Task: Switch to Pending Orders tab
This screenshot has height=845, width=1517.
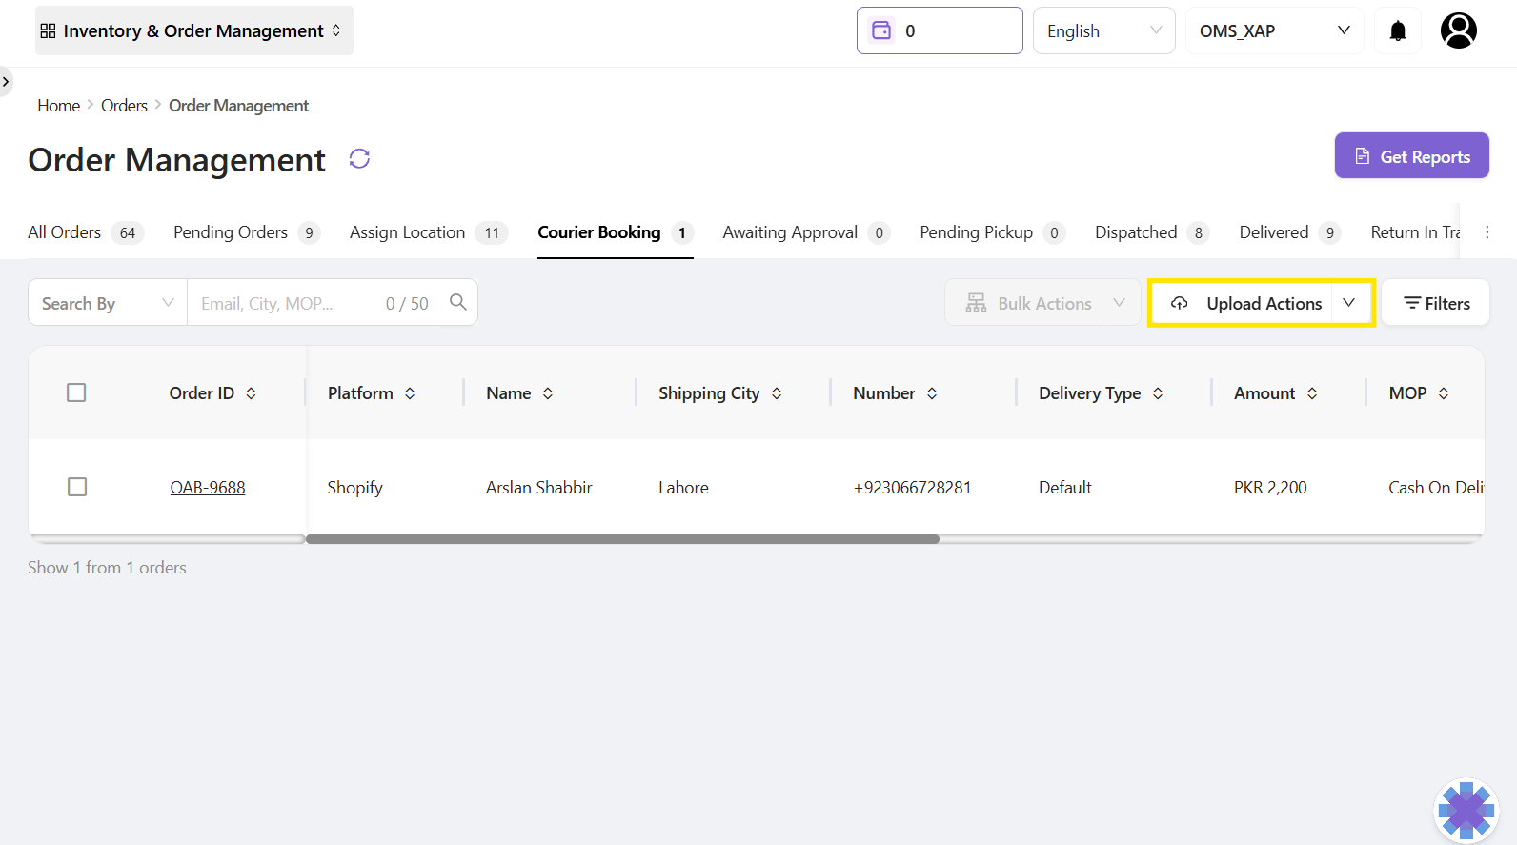Action: 231,232
